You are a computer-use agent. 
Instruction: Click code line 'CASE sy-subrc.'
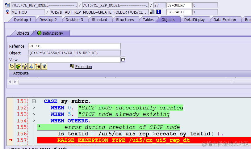coord(67,101)
